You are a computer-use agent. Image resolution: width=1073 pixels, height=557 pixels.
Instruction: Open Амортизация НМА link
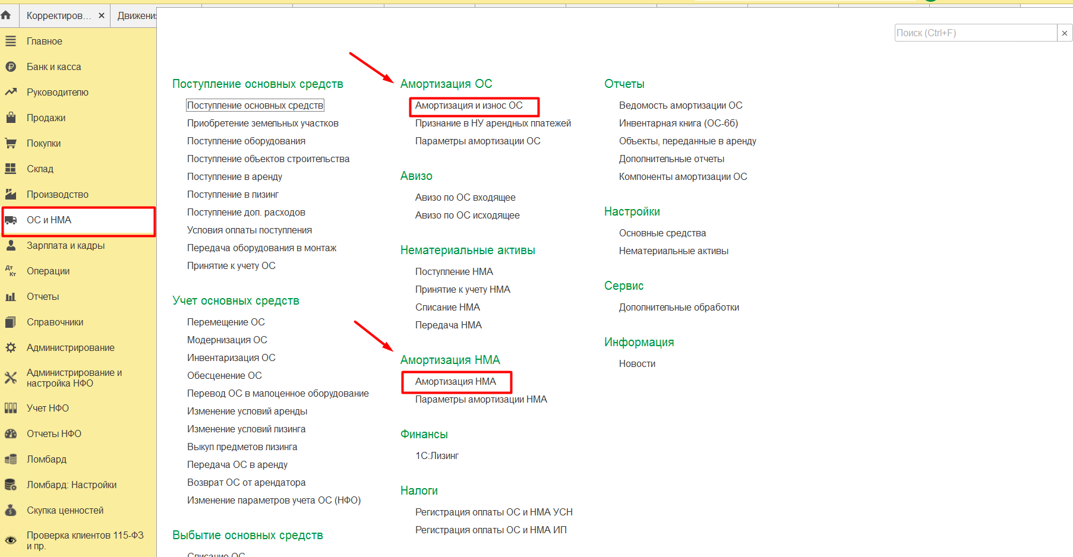455,382
